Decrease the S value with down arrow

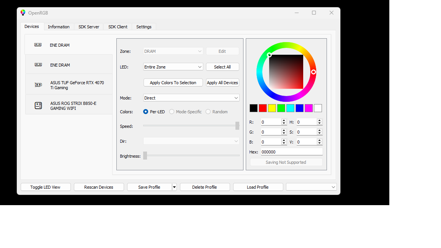pos(320,134)
